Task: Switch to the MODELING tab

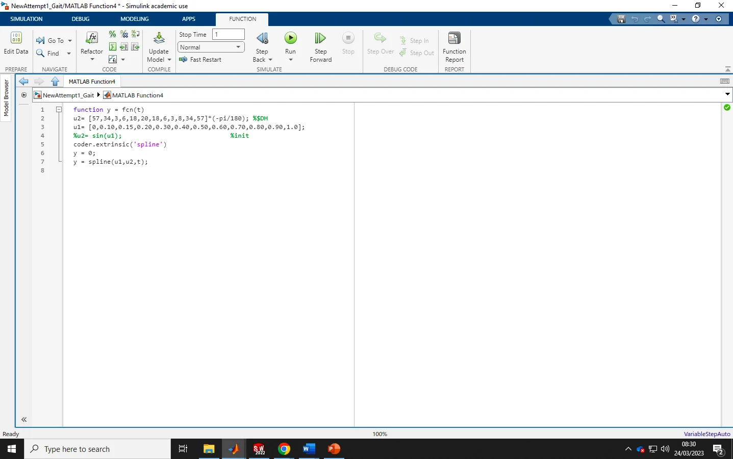Action: pos(135,19)
